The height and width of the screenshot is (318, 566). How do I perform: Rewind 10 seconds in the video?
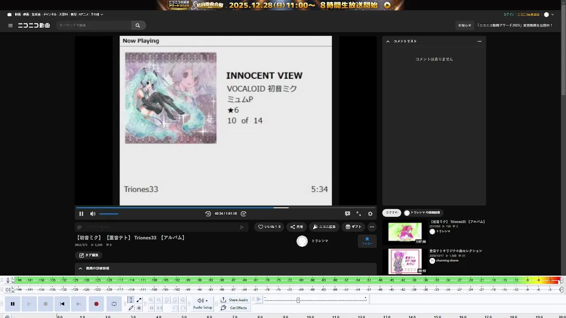click(x=208, y=214)
